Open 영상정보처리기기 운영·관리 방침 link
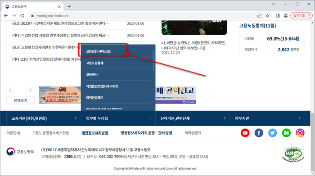The width and height of the screenshot is (315, 176). [146, 133]
